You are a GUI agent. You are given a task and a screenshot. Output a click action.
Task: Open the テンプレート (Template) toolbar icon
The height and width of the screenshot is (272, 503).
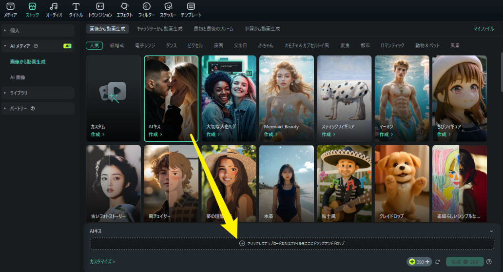click(x=191, y=10)
